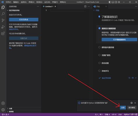Open the Explorer view in activity bar
The image size is (138, 116).
coord(3,7)
